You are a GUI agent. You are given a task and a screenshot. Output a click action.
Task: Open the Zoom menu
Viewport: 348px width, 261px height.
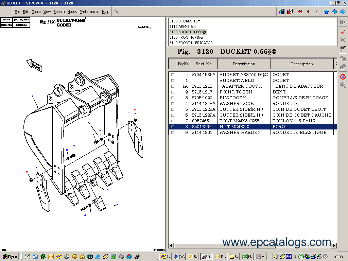click(x=36, y=12)
